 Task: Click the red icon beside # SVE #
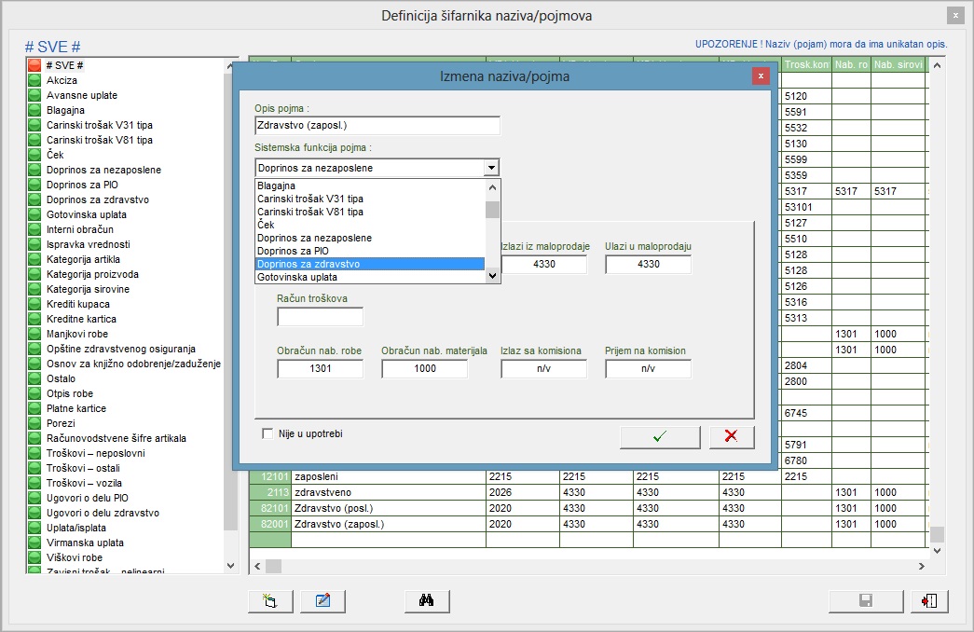click(34, 65)
